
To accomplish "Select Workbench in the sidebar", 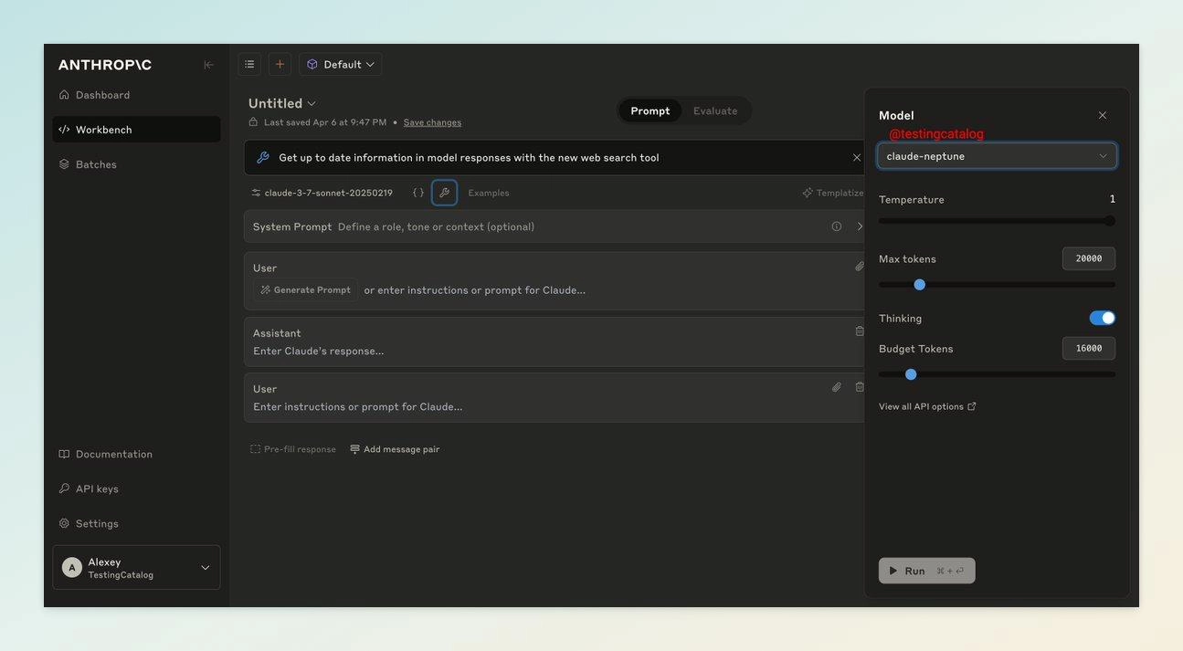I will [x=136, y=130].
